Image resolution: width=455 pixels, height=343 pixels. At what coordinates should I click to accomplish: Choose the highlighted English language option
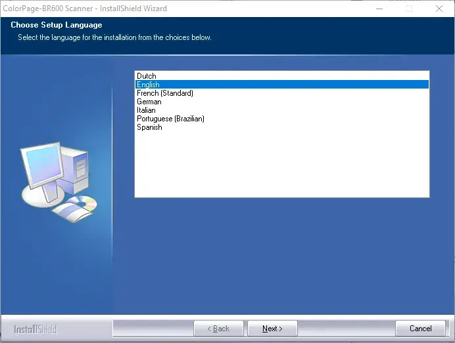click(149, 85)
